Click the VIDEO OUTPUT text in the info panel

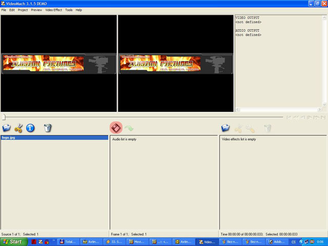(x=247, y=18)
